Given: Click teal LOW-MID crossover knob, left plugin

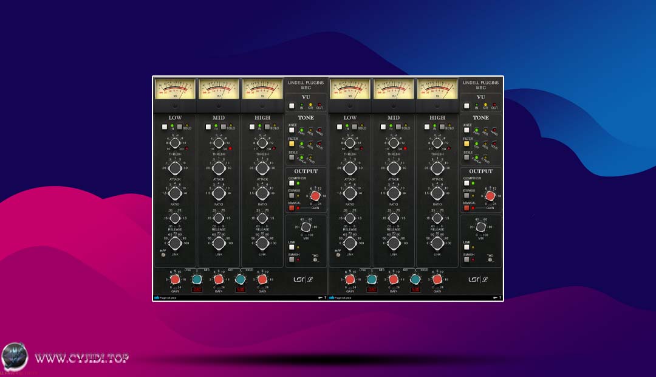Looking at the screenshot, I should point(197,279).
